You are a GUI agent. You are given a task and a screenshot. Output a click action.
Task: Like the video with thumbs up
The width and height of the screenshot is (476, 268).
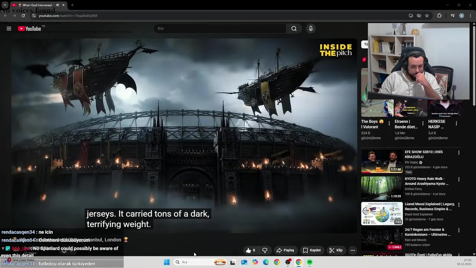click(251, 250)
